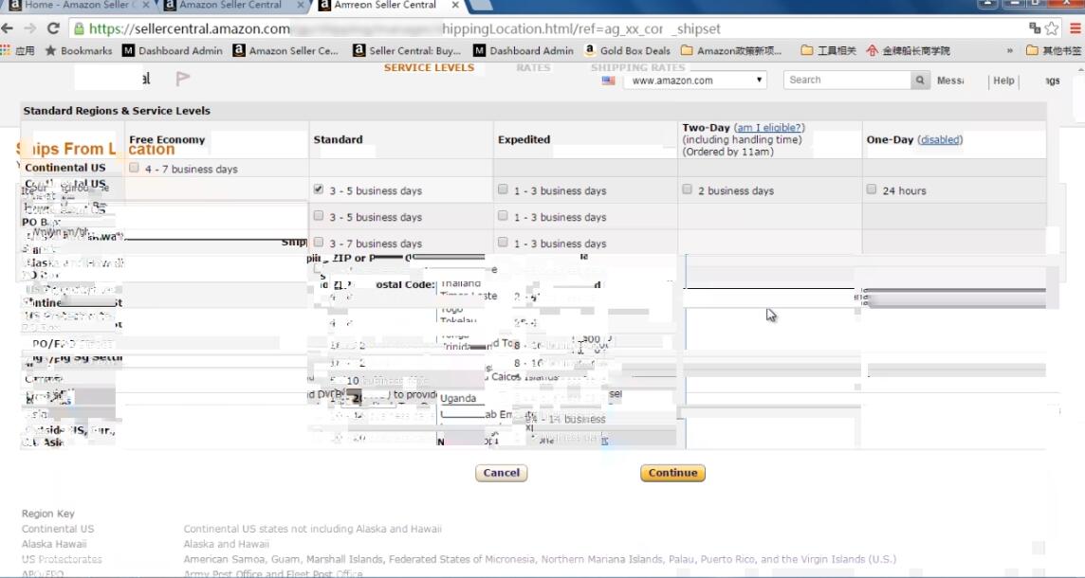This screenshot has height=578, width=1085.
Task: Open the www.amazon.com marketplace dropdown
Action: click(695, 81)
